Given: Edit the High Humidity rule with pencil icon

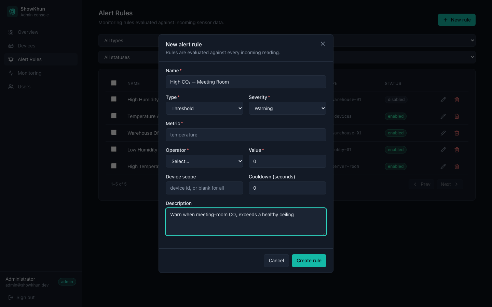Looking at the screenshot, I should (443, 100).
